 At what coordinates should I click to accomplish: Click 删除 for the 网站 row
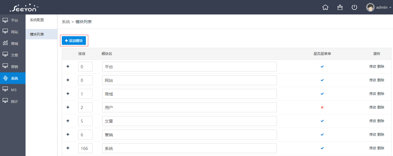(x=381, y=80)
